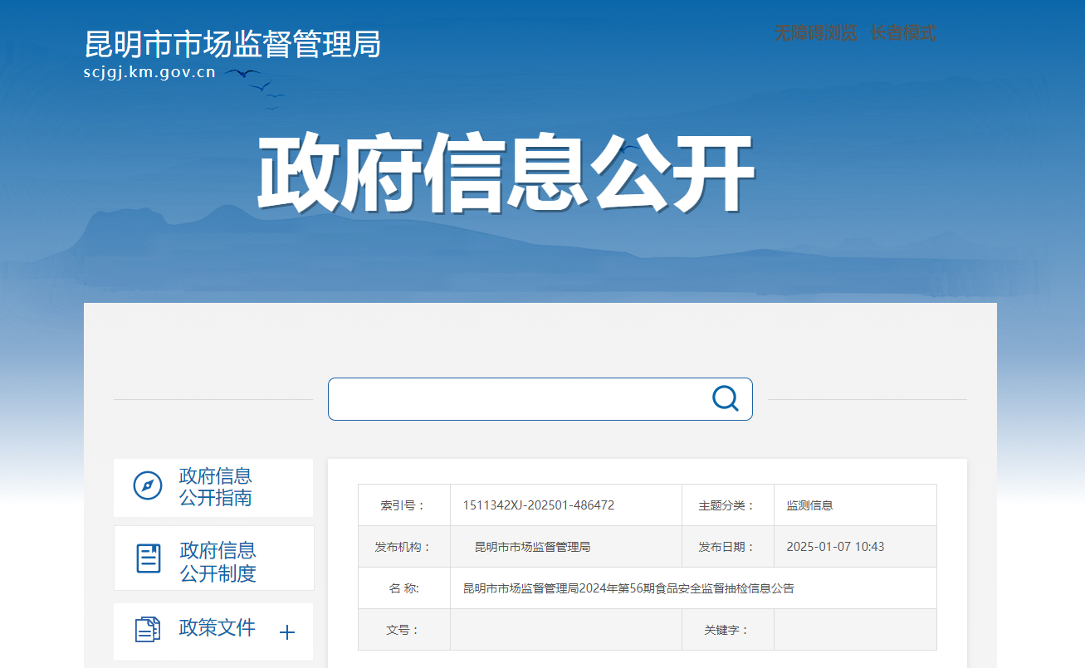This screenshot has width=1085, height=668.
Task: Switch to 长者模式
Action: click(903, 33)
